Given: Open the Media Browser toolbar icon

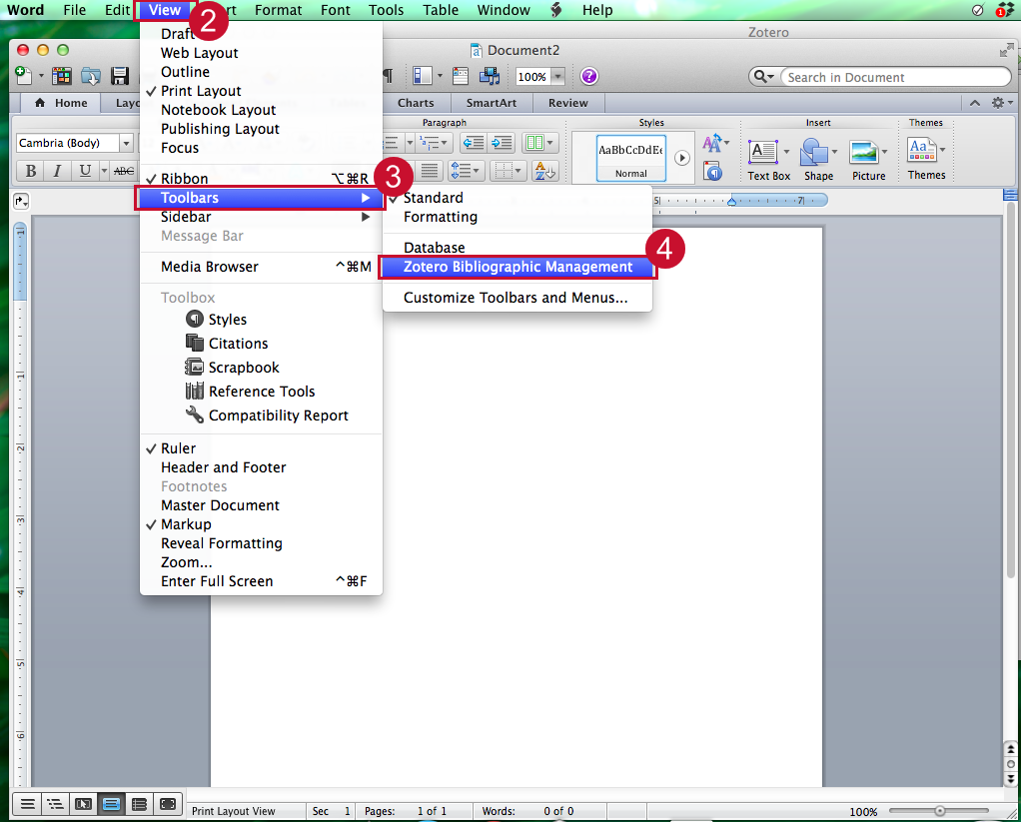Looking at the screenshot, I should (489, 76).
